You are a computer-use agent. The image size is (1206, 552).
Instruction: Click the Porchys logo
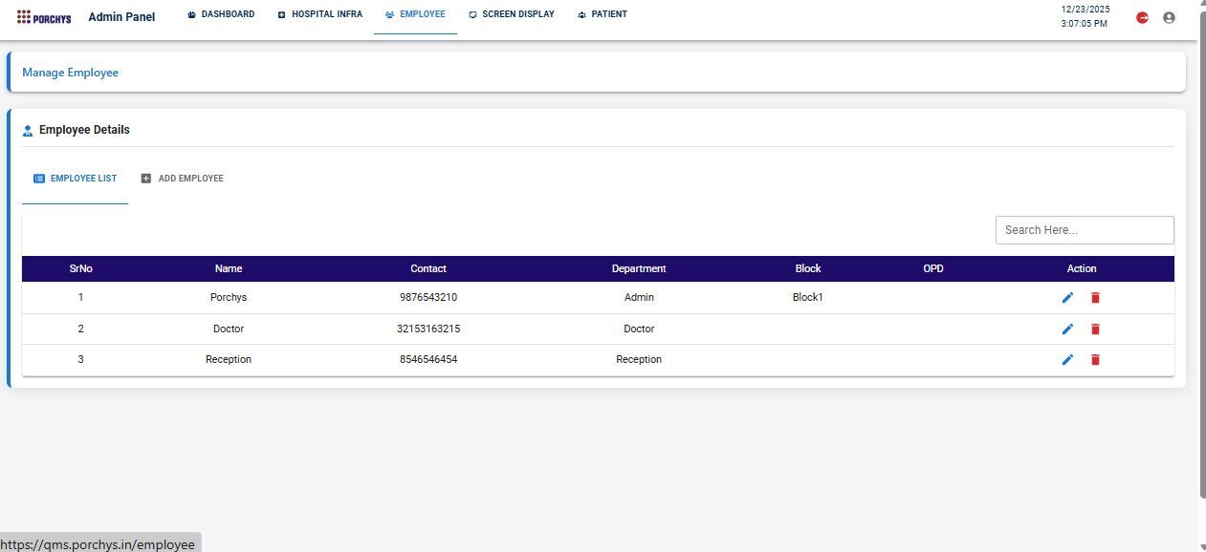(x=44, y=17)
